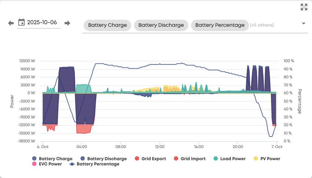Click the Battery Percentage chip

tap(220, 25)
